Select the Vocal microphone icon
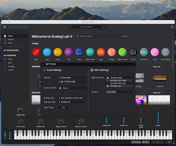This screenshot has width=176, height=146. point(155,52)
